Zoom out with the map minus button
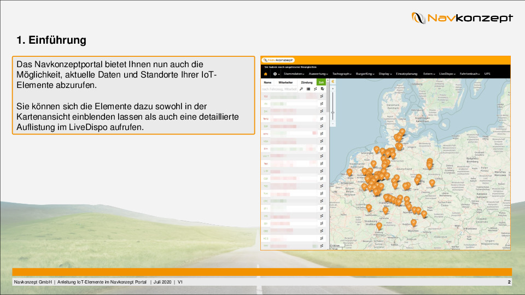 pos(333,124)
